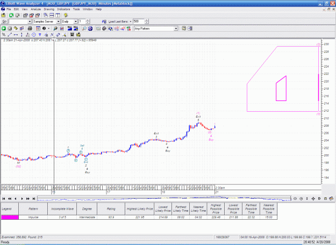Click the tile horizontally windows icon
Screen dimensions: 336x245
(x=52, y=15)
